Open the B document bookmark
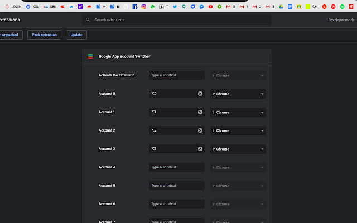The image size is (357, 223). click(114, 7)
